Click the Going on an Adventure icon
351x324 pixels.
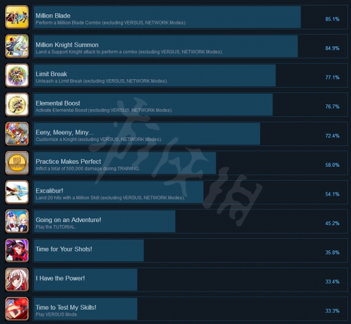(x=17, y=221)
